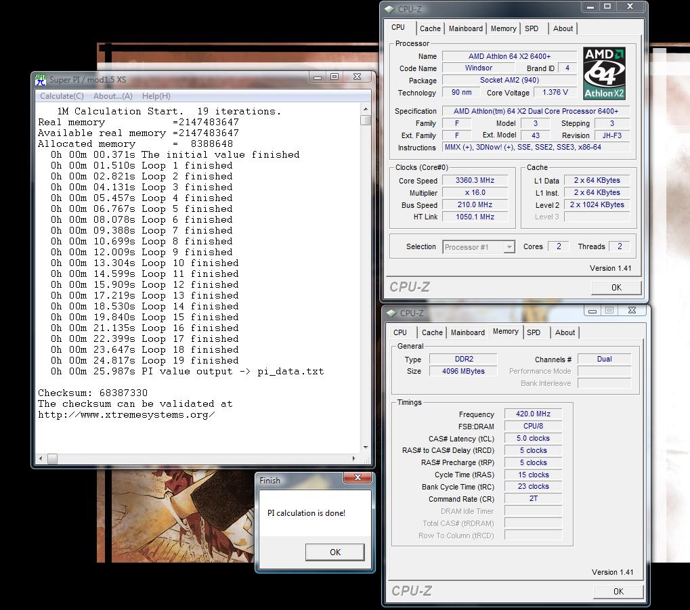This screenshot has width=690, height=610.
Task: Click the 'PI value output -> pi_data.txt' line
Action: point(232,371)
